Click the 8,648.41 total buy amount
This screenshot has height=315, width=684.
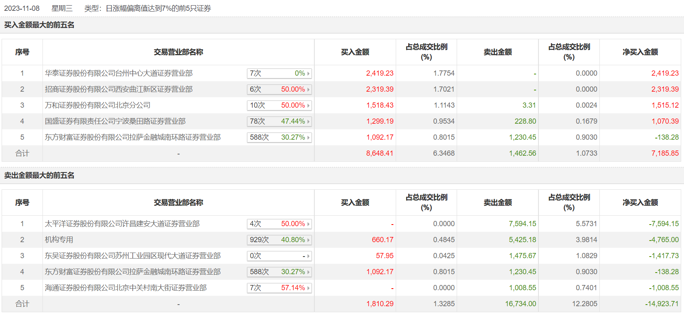380,153
